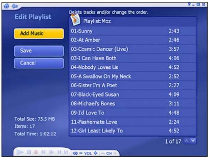Click the Skip Forward transport button
The width and height of the screenshot is (208, 157).
[x=66, y=152]
